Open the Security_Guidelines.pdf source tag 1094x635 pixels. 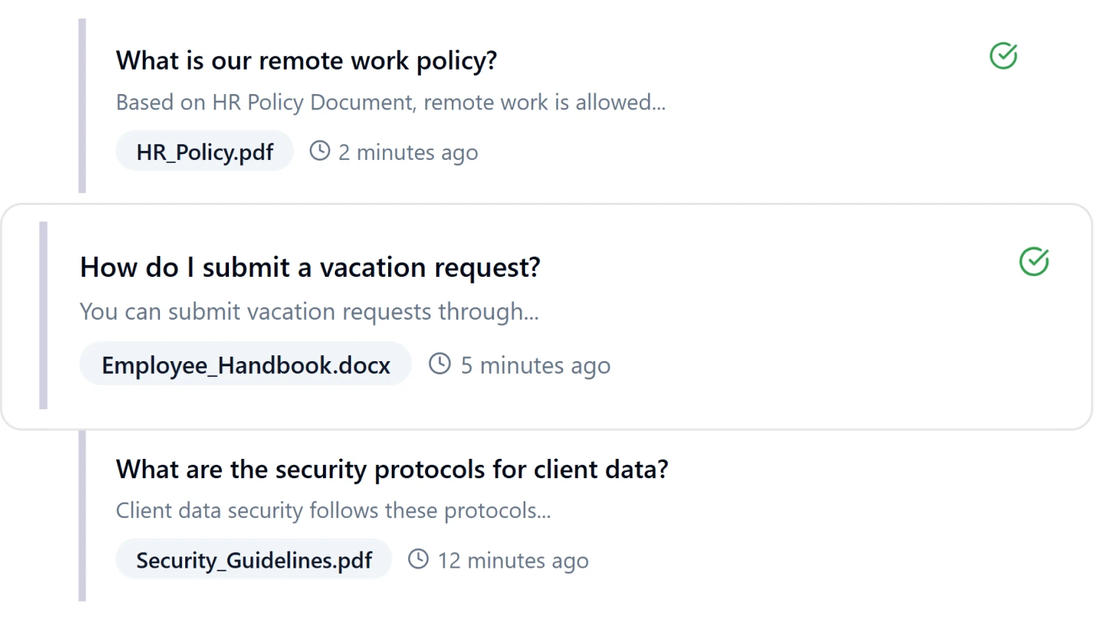tap(253, 560)
